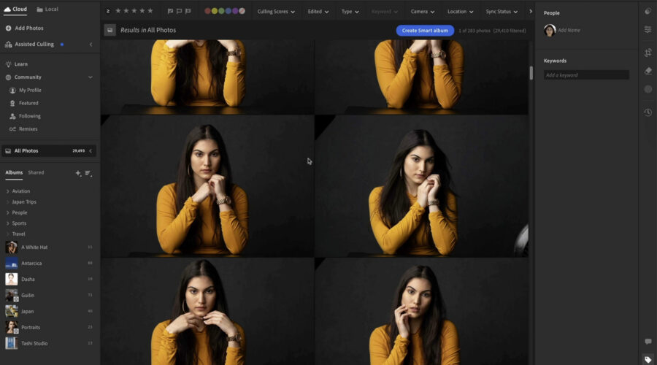Open the Camera filter dropdown
The width and height of the screenshot is (657, 365).
tap(423, 12)
